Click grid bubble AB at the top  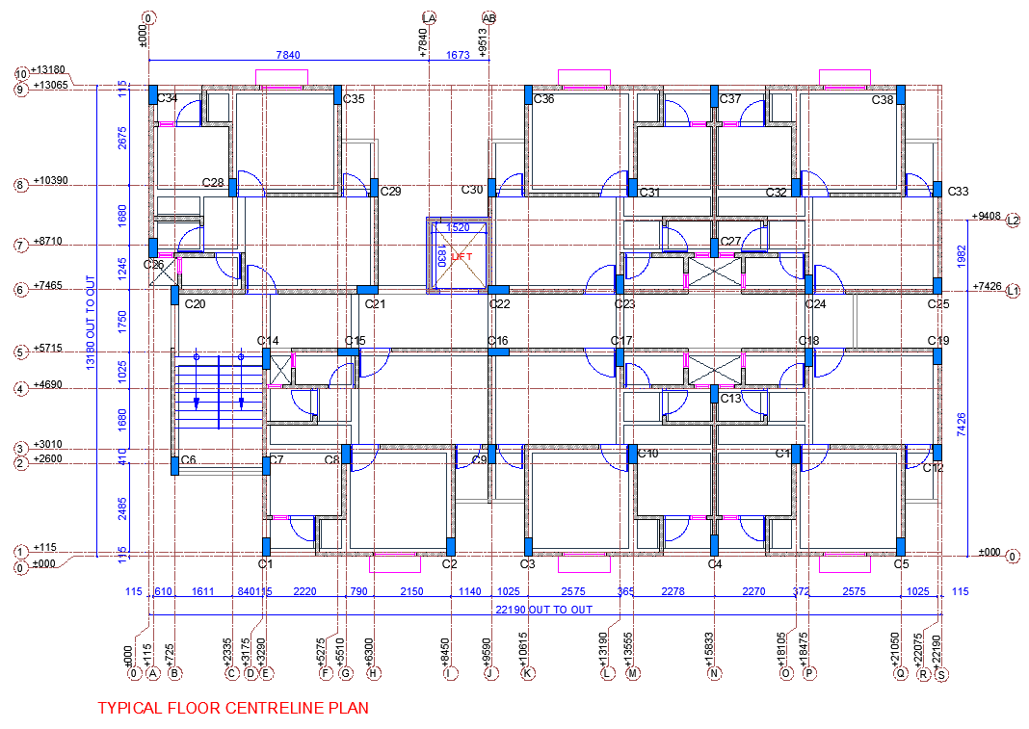(x=489, y=17)
